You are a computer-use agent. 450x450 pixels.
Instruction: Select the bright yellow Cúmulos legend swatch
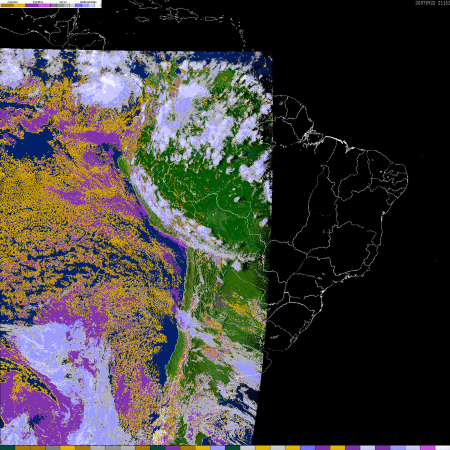[19, 5]
